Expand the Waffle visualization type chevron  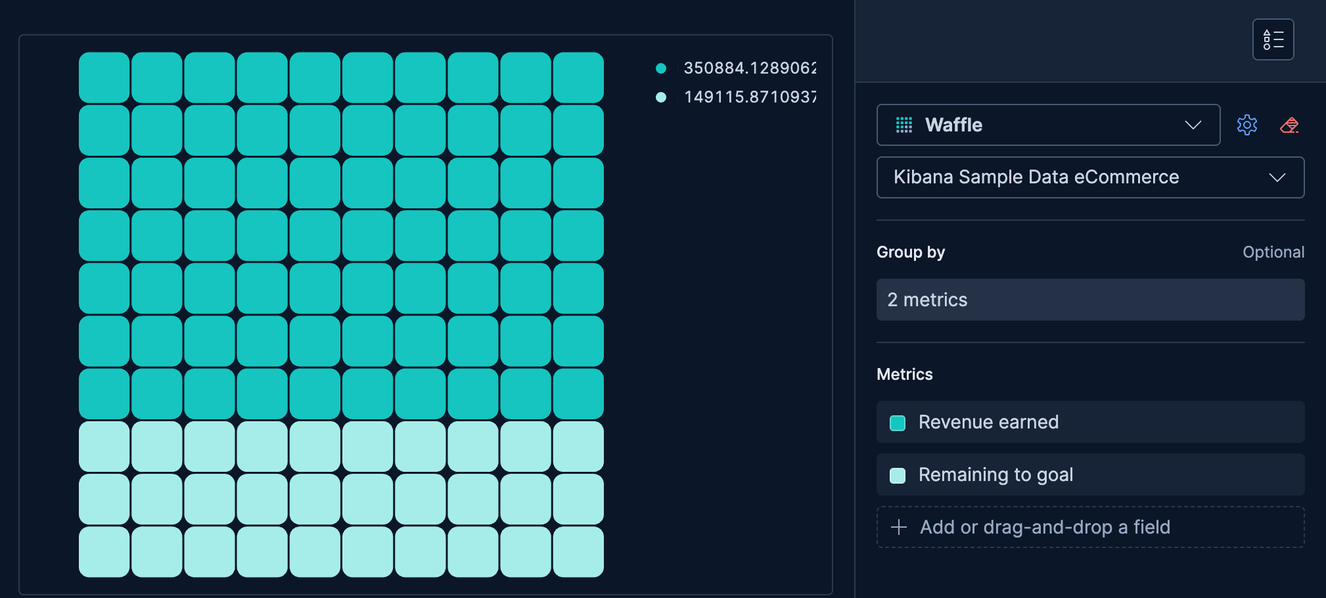pyautogui.click(x=1193, y=125)
